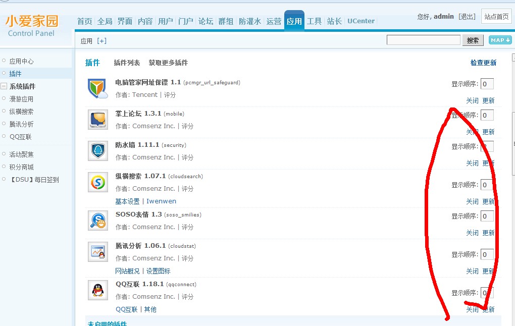Screen dimensions: 515x326
Task: Click the SOSO表情 smilies plugin icon
Action: [98, 221]
